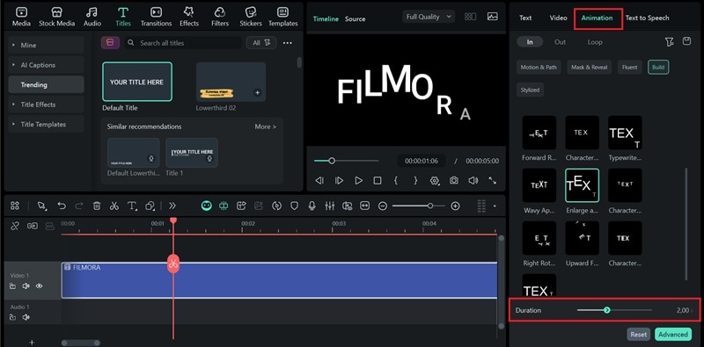The height and width of the screenshot is (347, 704).
Task: Mute the Audio 1 track
Action: coord(26,317)
